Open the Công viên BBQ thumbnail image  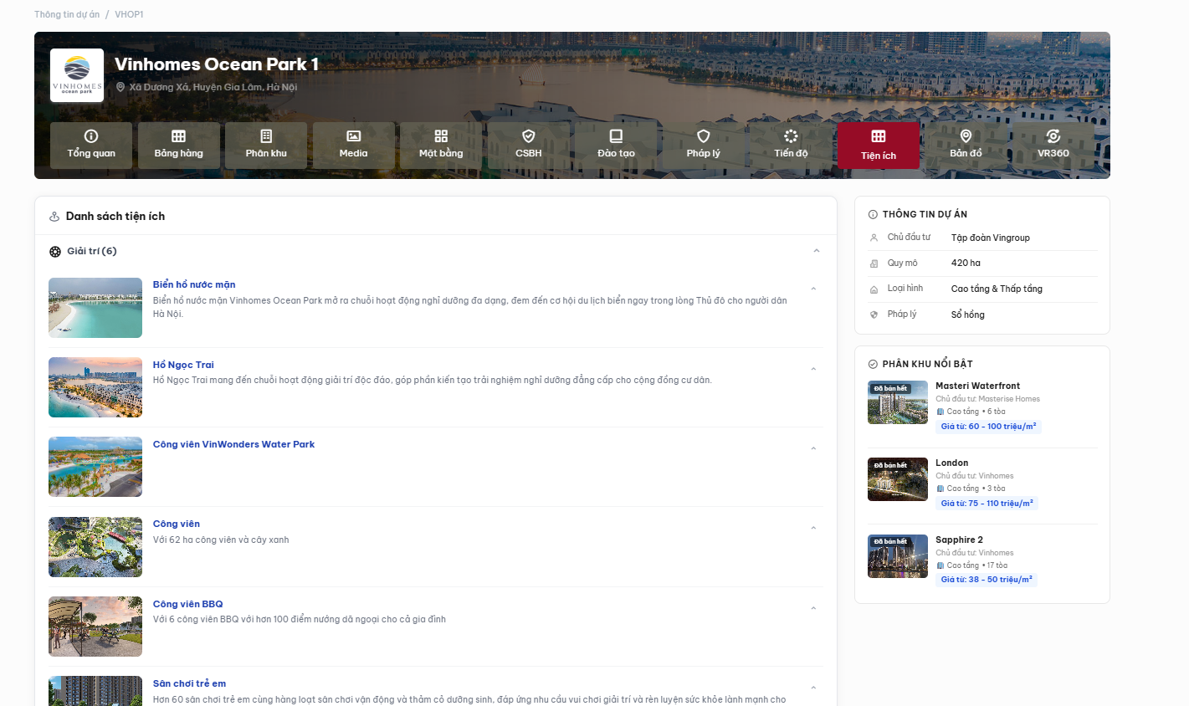click(95, 627)
